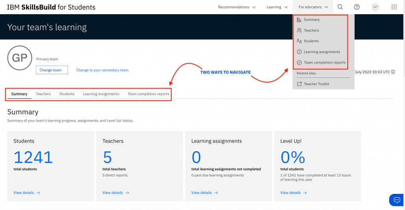Click the 0 learning assignments number
The image size is (405, 210).
coord(196,157)
